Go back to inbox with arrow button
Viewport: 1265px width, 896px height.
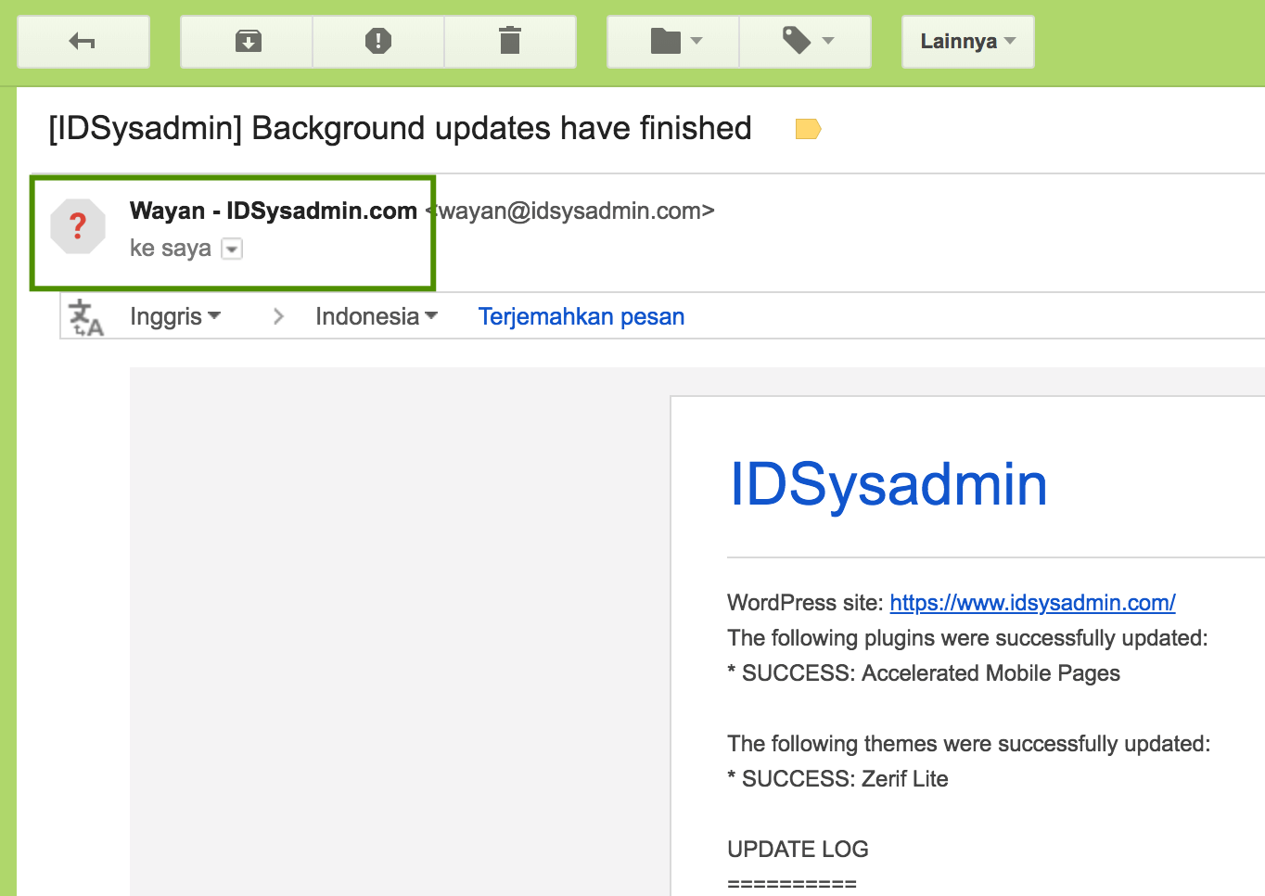point(83,42)
